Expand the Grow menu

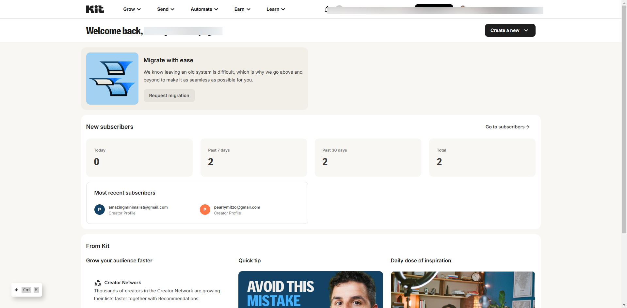(x=132, y=9)
